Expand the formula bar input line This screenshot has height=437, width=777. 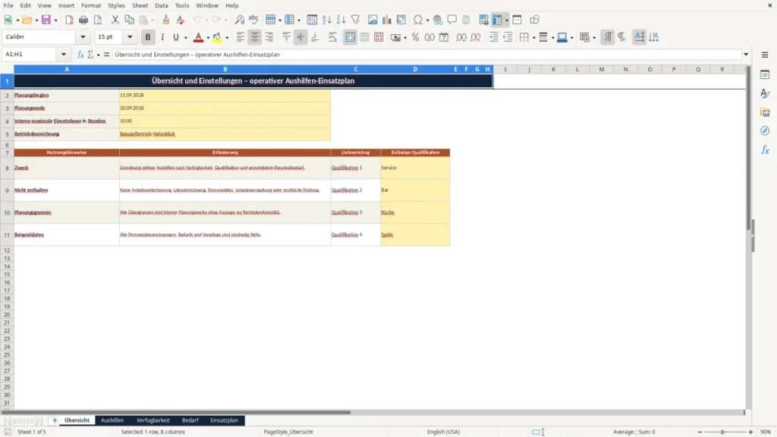coord(746,55)
